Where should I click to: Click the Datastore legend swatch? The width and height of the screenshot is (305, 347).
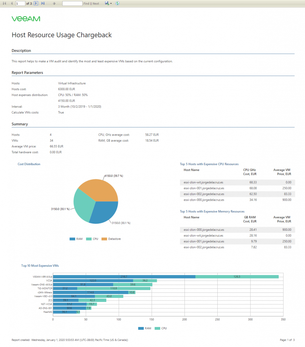point(104,239)
